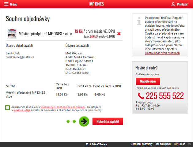Click Potvrdit a zaplatit button
This screenshot has width=193, height=147.
point(108,121)
